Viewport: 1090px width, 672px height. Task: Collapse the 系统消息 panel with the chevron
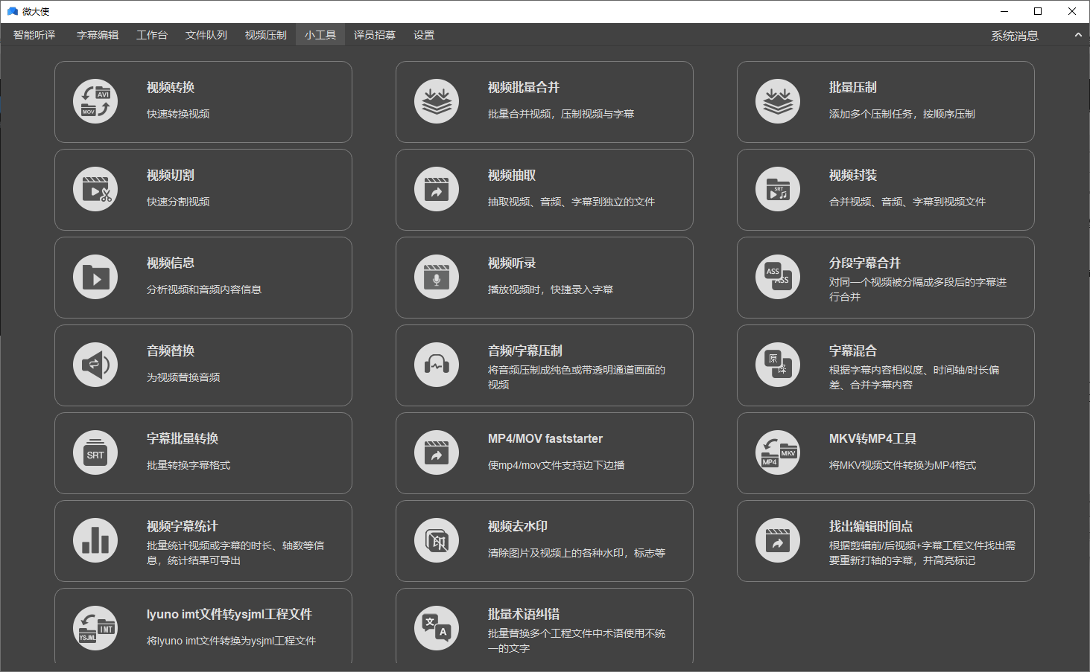[1077, 35]
